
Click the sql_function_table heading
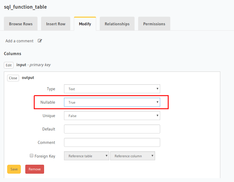coord(25,7)
